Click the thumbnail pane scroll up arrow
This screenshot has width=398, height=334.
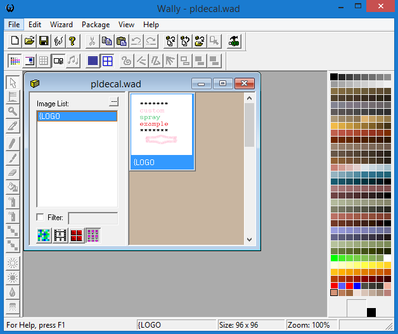249,98
